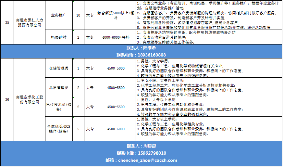The height and width of the screenshot is (167, 283).
Task: Select the 拓展助教 job title cell
Action: (x=59, y=37)
